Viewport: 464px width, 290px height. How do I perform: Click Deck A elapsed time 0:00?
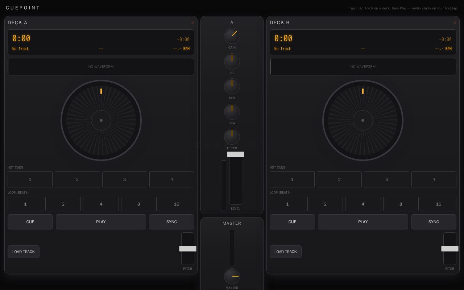pyautogui.click(x=21, y=38)
